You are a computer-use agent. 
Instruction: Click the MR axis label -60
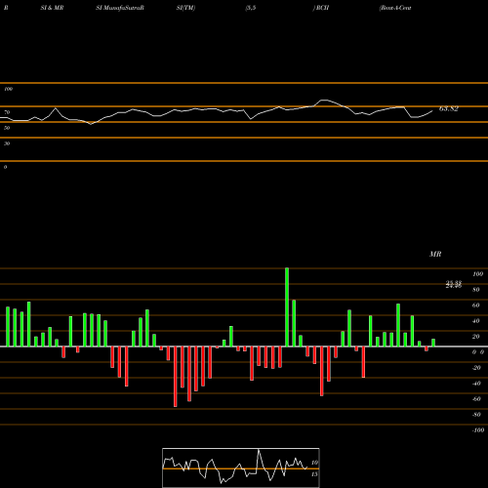click(476, 399)
